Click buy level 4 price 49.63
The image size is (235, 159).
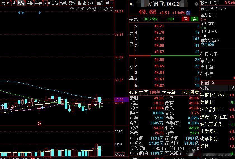(159, 79)
